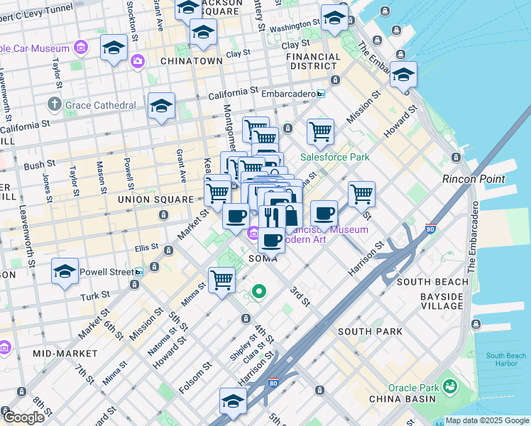Select the graduation cap marker beside Cable Car Museum
Screen dimensions: 531x426
pos(114,50)
